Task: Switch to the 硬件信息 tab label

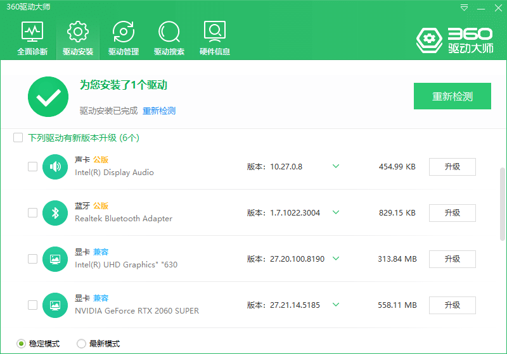Action: [x=215, y=52]
